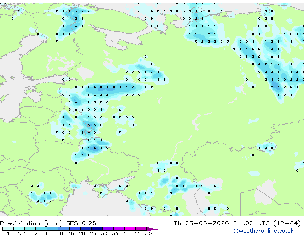Click the legend value '0.1'

tap(5, 233)
